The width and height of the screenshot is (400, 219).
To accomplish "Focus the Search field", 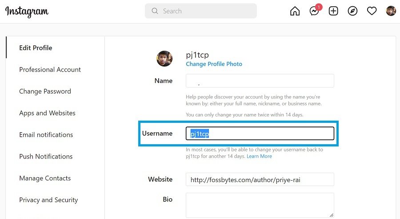I will point(201,11).
